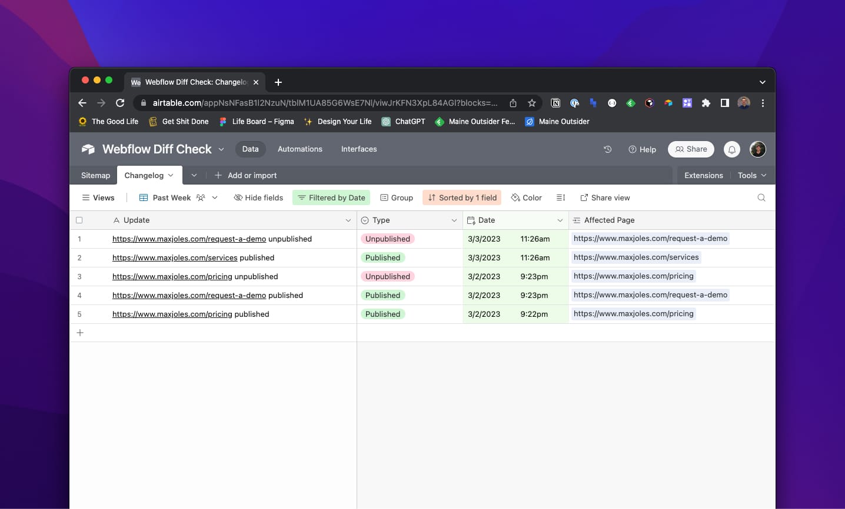
Task: Click the Color option in the view toolbar
Action: pos(525,197)
